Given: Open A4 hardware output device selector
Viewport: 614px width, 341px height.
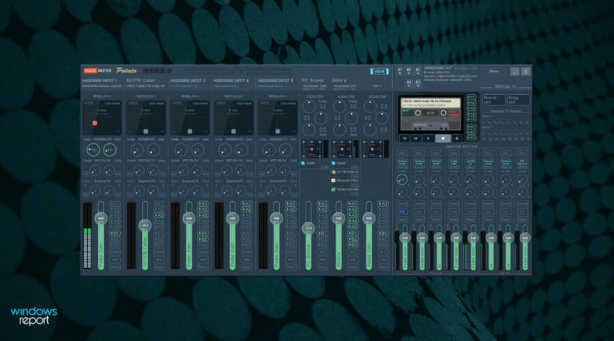Looking at the screenshot, I should pyautogui.click(x=409, y=83).
